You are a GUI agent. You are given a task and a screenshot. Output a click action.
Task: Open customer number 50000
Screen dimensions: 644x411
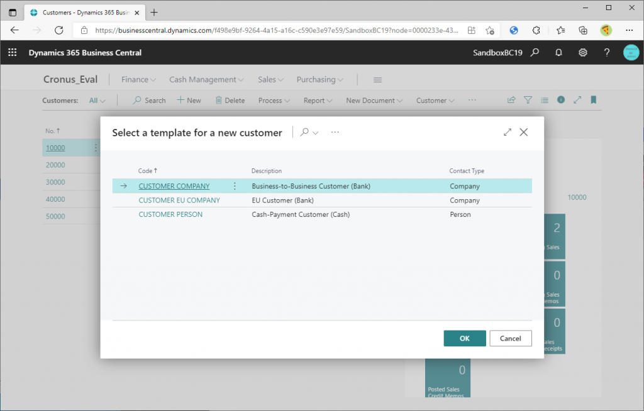(x=55, y=216)
